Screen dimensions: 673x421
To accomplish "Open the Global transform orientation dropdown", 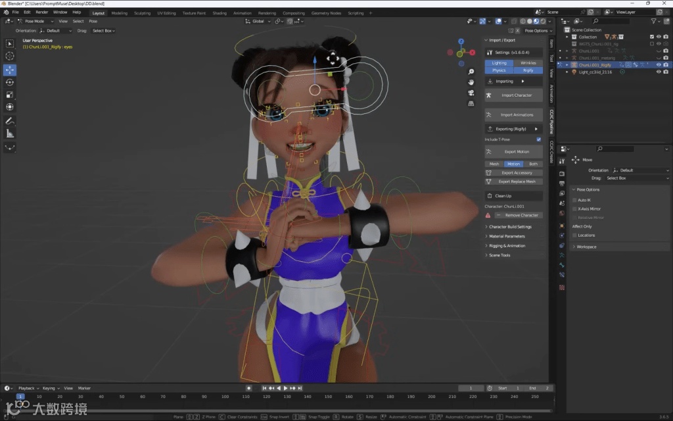I will (258, 21).
